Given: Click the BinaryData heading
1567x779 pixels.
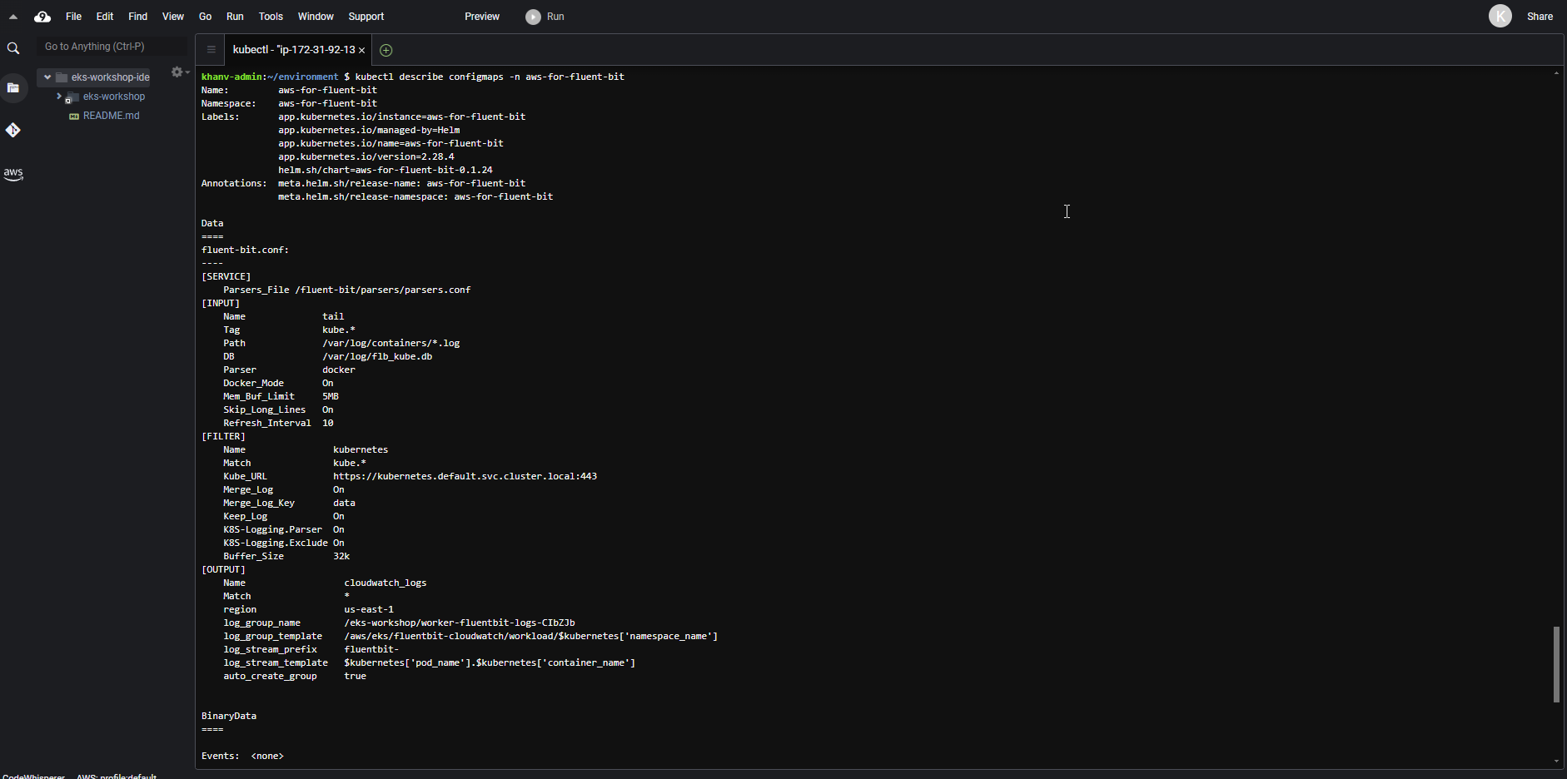Looking at the screenshot, I should (229, 716).
